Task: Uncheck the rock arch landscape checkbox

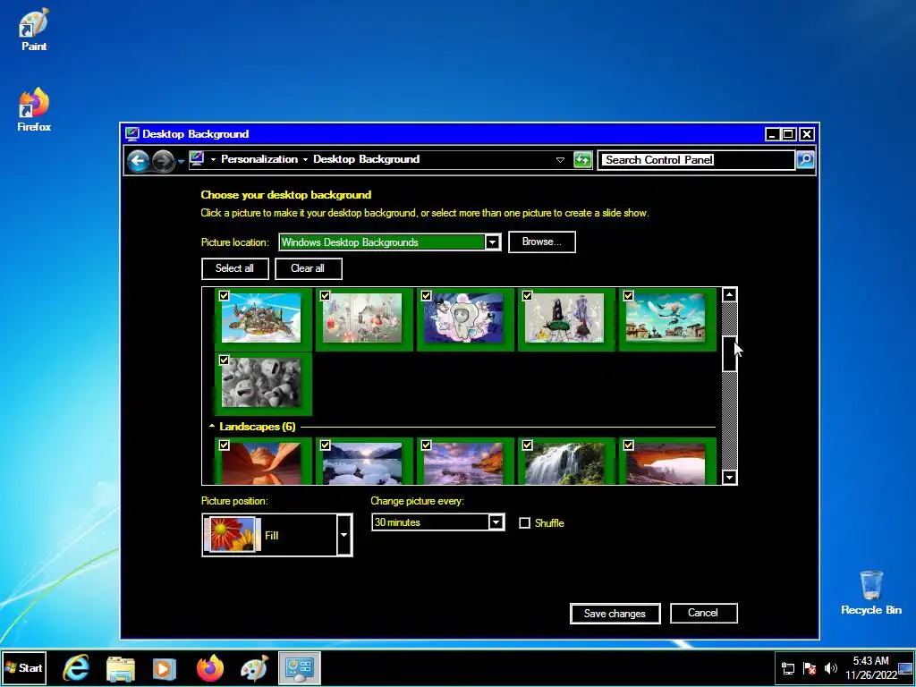Action: pyautogui.click(x=629, y=445)
